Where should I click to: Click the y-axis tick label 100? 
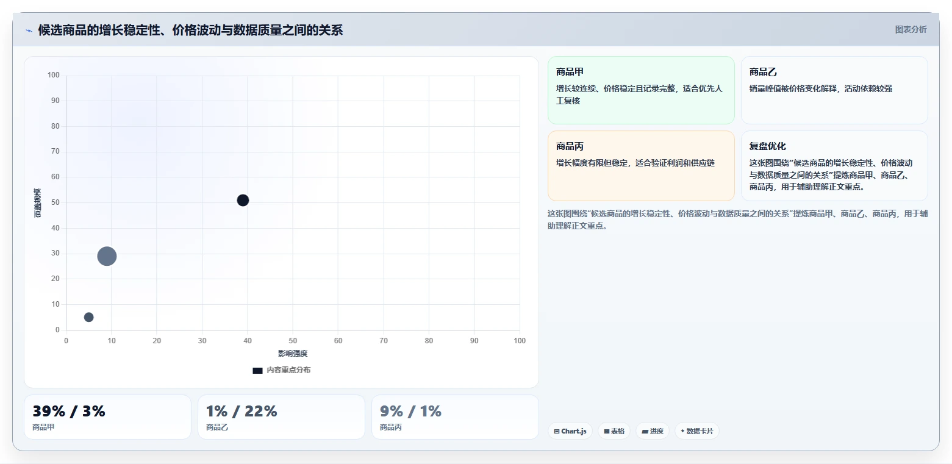pyautogui.click(x=54, y=75)
